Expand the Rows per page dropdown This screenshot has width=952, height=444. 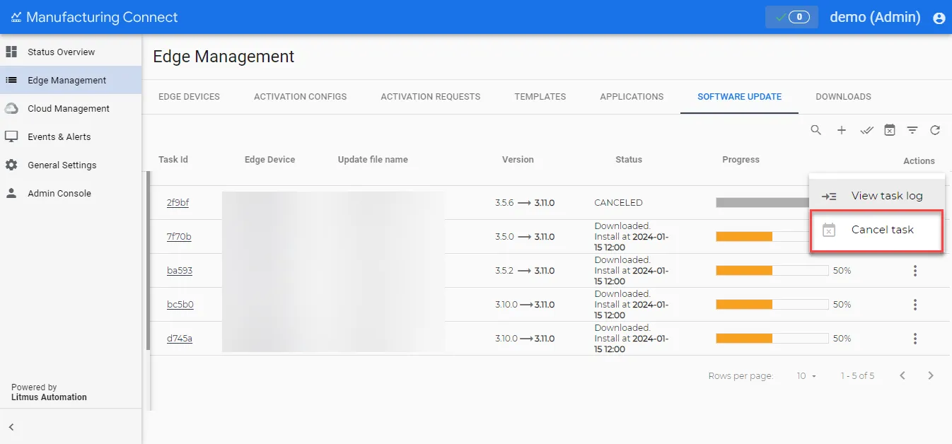coord(806,376)
